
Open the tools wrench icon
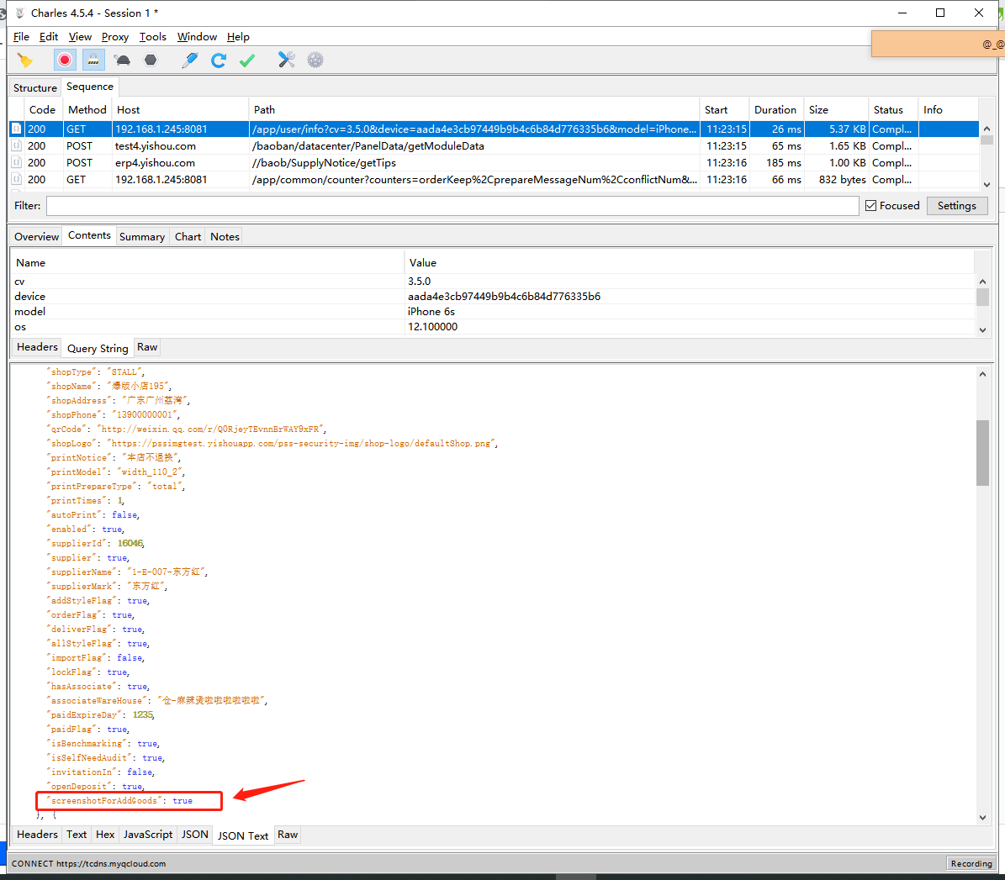click(x=287, y=61)
